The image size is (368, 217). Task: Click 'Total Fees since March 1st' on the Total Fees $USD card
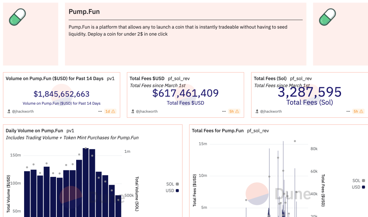(157, 85)
